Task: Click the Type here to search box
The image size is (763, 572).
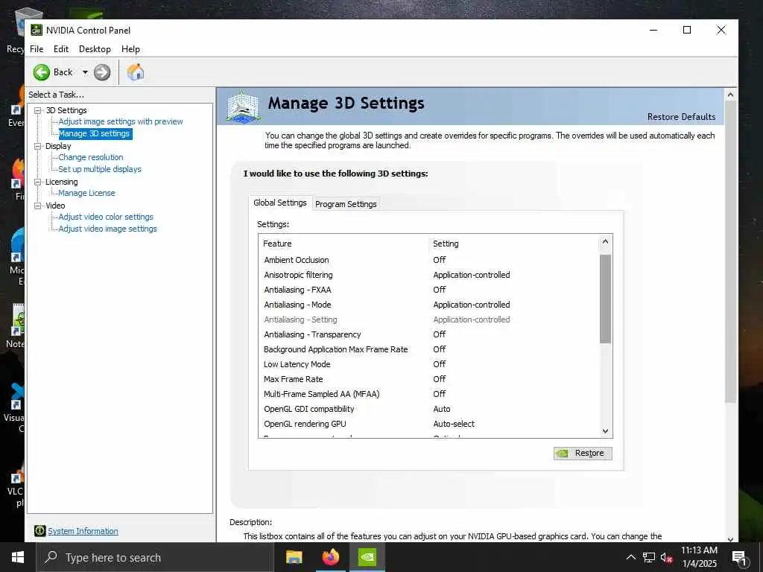Action: [154, 557]
